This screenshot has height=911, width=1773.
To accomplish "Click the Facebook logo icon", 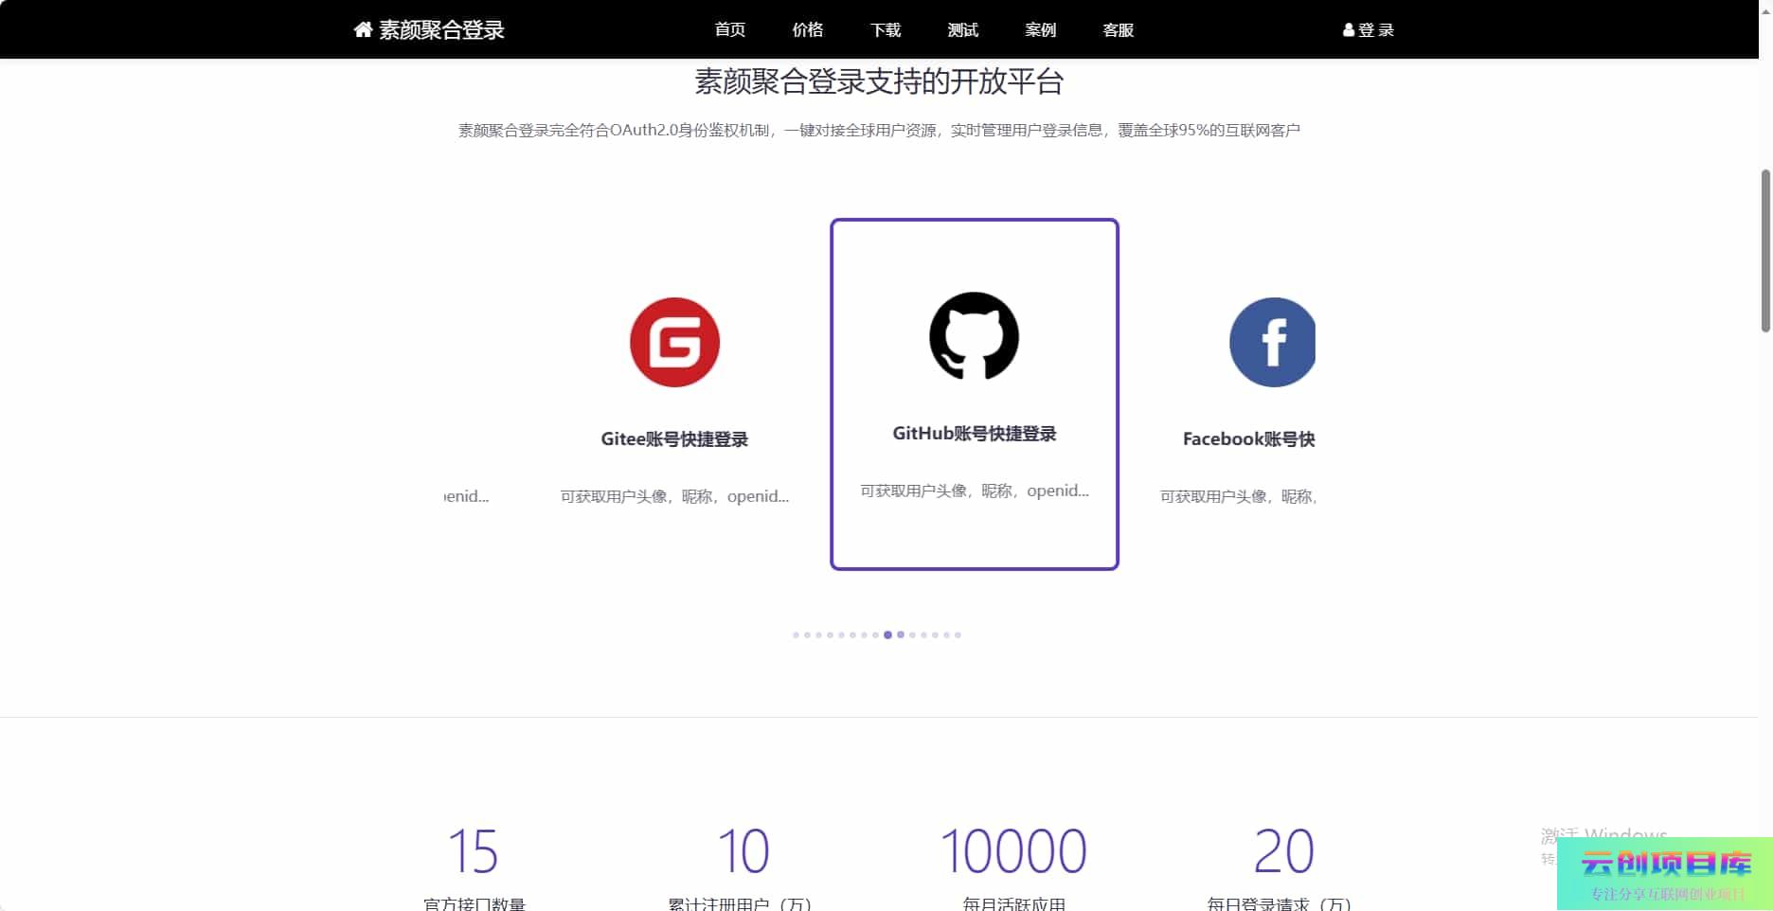I will (x=1272, y=342).
